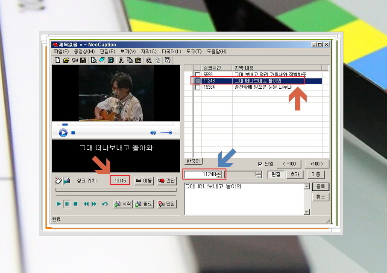This screenshot has width=387, height=273.
Task: Click the video seek slider handle
Action: coord(65,125)
